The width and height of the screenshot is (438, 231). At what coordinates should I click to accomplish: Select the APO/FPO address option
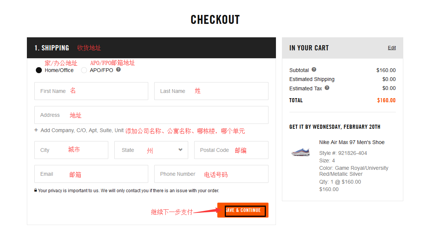(x=84, y=70)
